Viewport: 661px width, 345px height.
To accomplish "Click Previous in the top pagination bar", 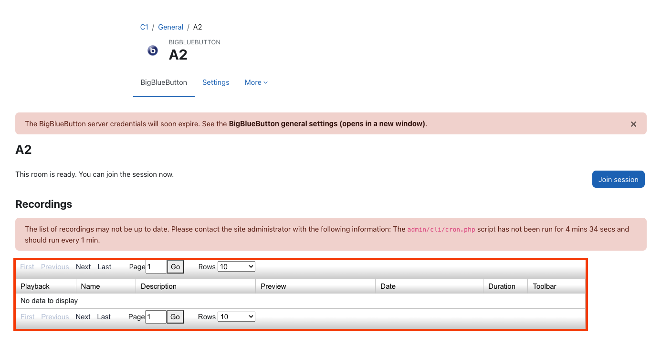I will (x=55, y=267).
